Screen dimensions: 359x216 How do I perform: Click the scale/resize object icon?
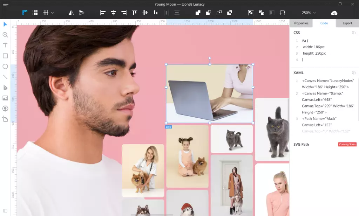pos(251,13)
